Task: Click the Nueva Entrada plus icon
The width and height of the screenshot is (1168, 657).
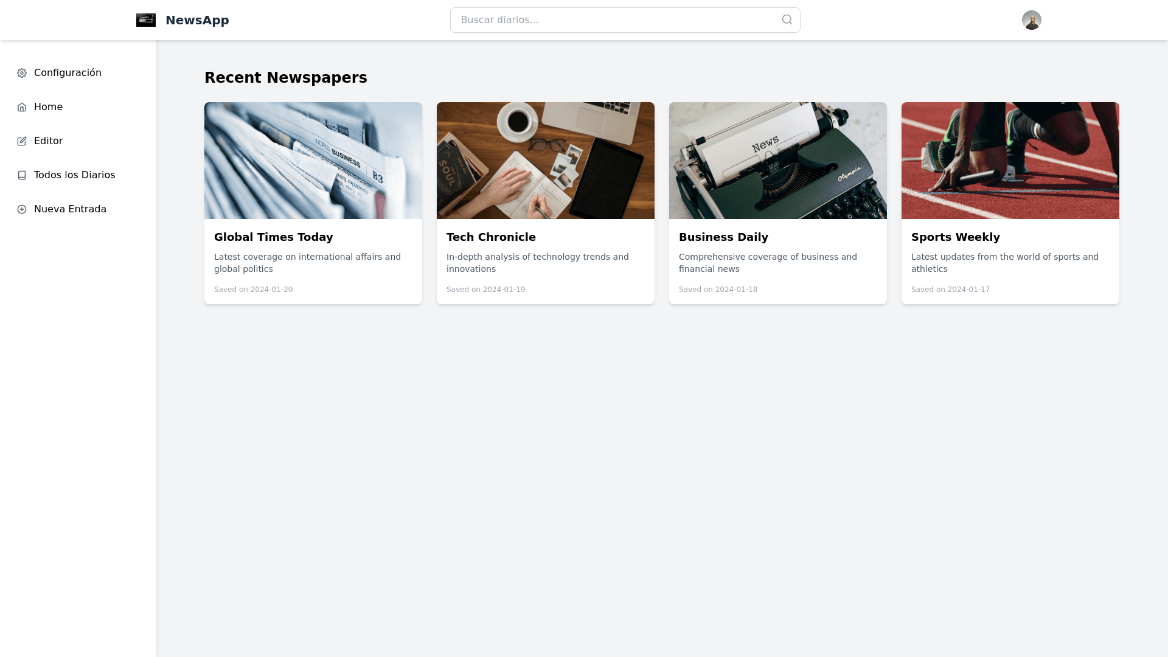Action: [x=22, y=209]
